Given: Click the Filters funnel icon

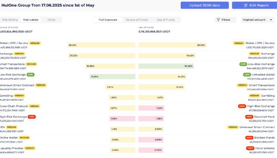Looking at the screenshot, I should coord(218,20).
